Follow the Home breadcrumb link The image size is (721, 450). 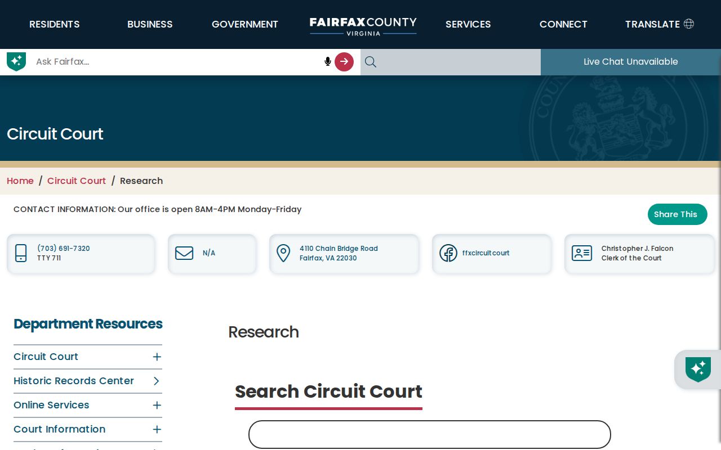tap(20, 181)
